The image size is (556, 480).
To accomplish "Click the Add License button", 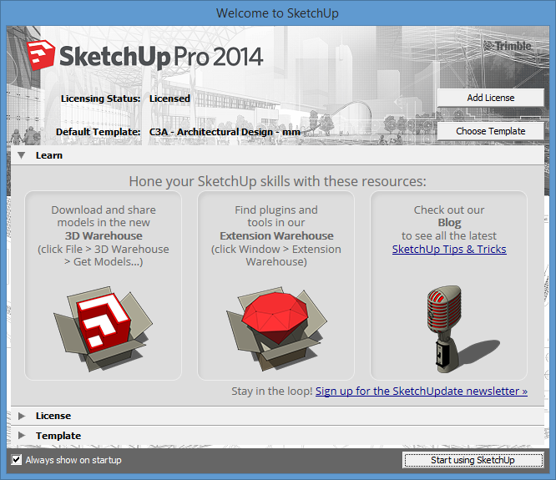I will (x=490, y=98).
